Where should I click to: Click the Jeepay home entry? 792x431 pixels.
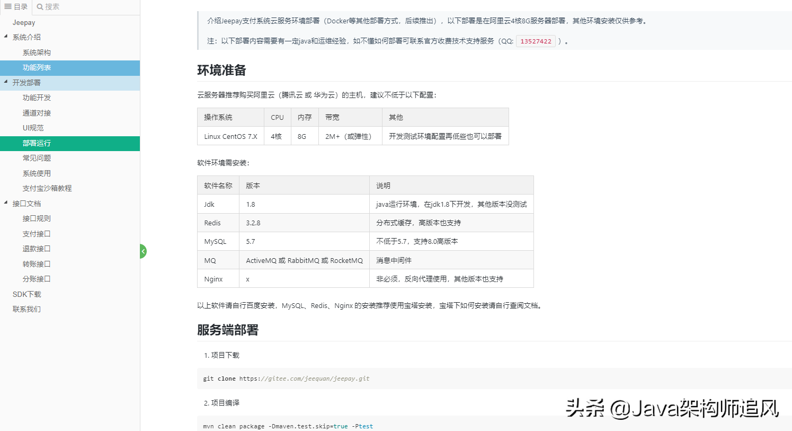point(23,22)
